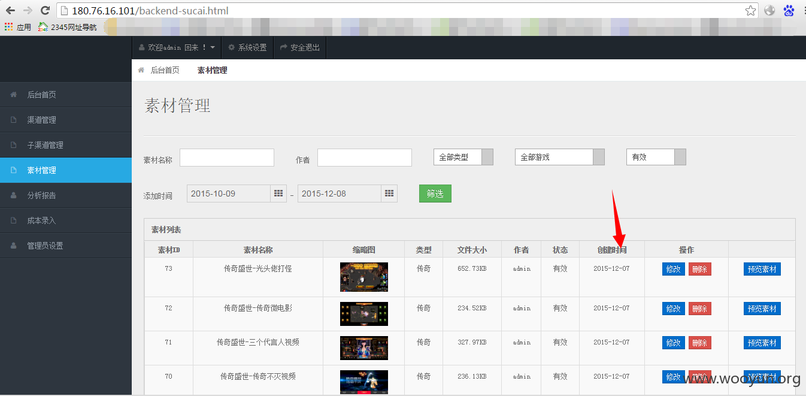
Task: Open calendar icon for start date
Action: point(278,194)
